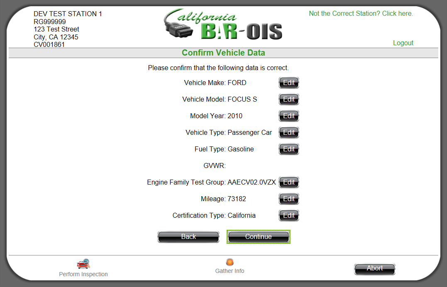Click the 'Fuel Type: Gasoline' text
Screen dimensions: 447x287
pyautogui.click(x=224, y=149)
